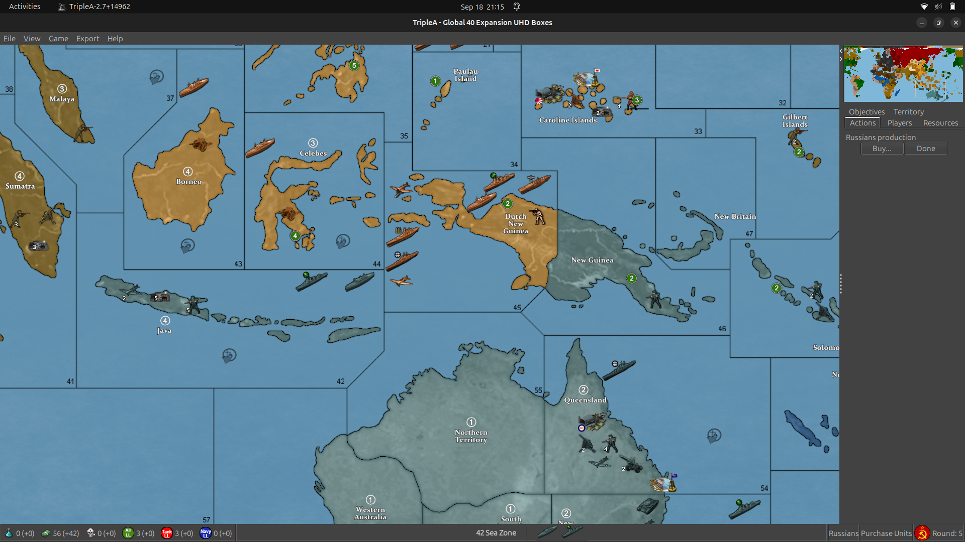Click the Borneo territory label
The image size is (965, 542).
188,182
